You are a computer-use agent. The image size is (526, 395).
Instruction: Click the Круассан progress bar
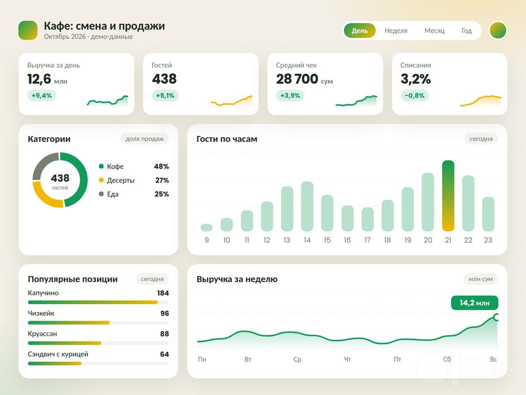pyautogui.click(x=98, y=343)
